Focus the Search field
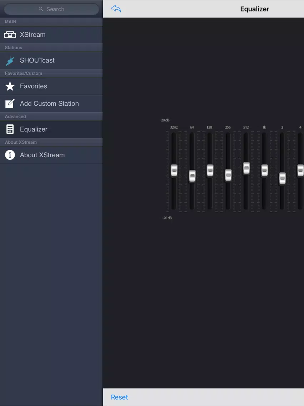The image size is (304, 406). coord(51,9)
